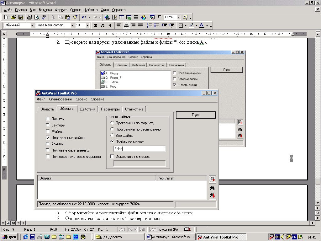Print the document with the printer icon
This screenshot has height=241, width=321.
tap(30, 17)
